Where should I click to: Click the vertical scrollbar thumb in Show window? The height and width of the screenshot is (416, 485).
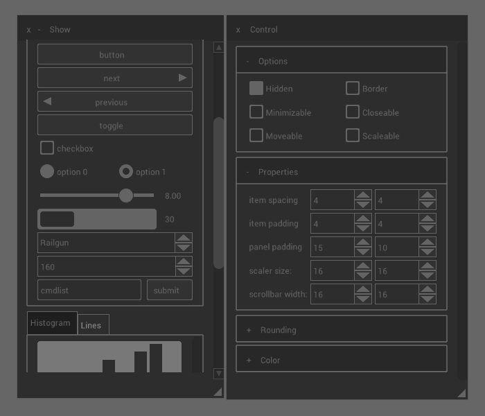(x=219, y=193)
